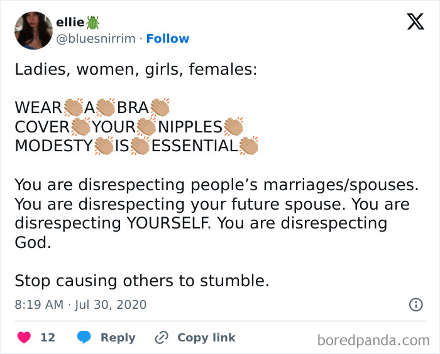440x354 pixels.
Task: Follow the account via Follow link
Action: 168,39
